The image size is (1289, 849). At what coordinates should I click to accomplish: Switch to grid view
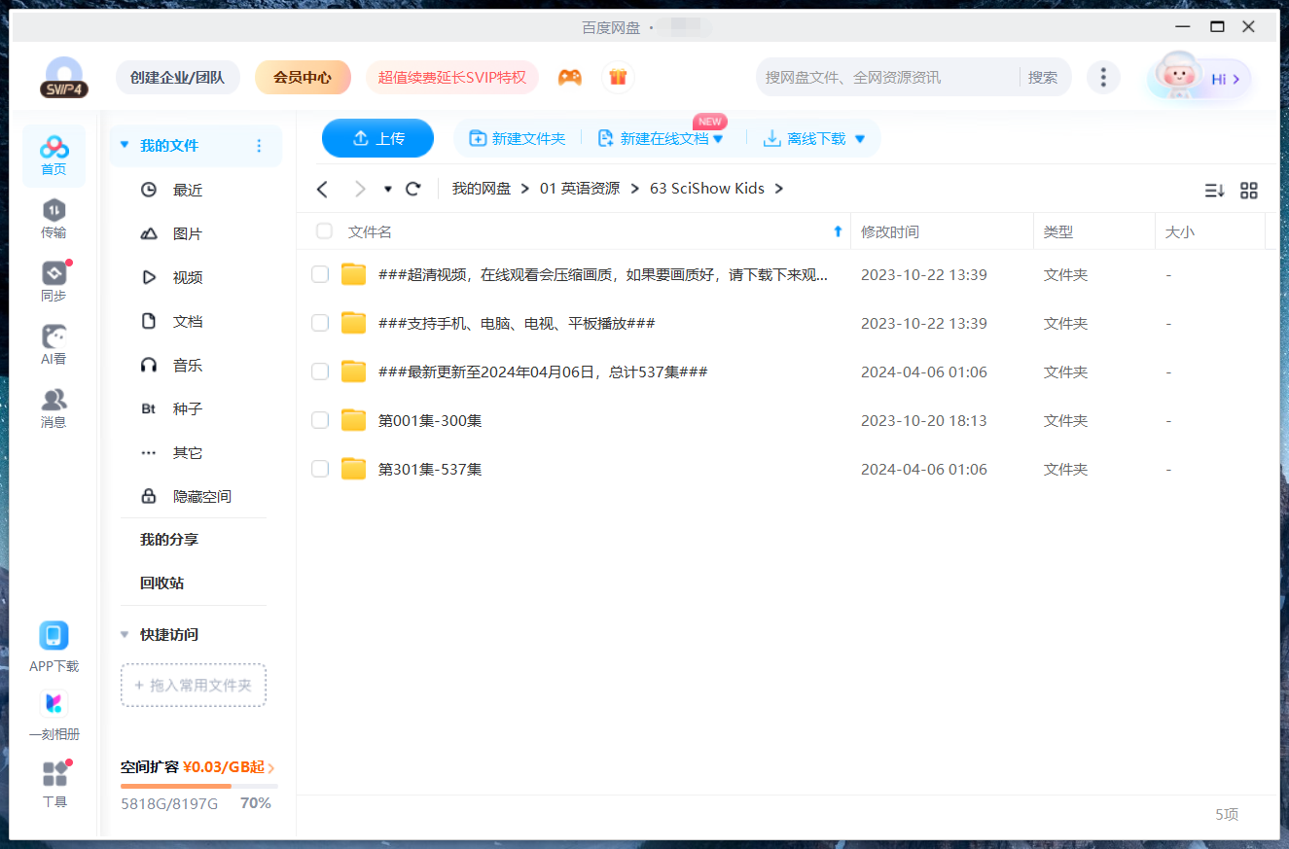click(1249, 191)
